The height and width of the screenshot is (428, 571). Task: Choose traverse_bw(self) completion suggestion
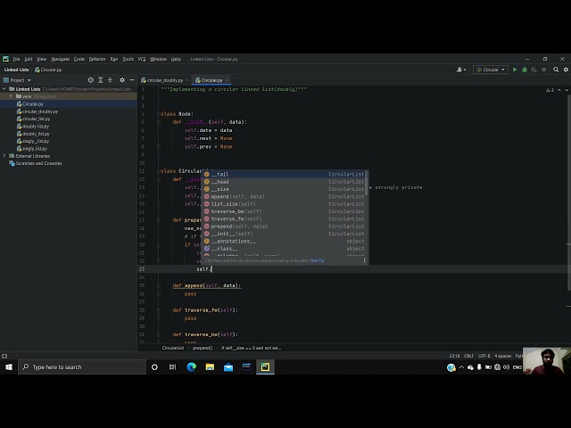point(285,211)
